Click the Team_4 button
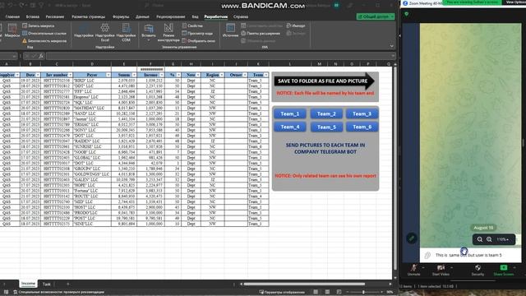This screenshot has height=296, width=526. click(290, 127)
